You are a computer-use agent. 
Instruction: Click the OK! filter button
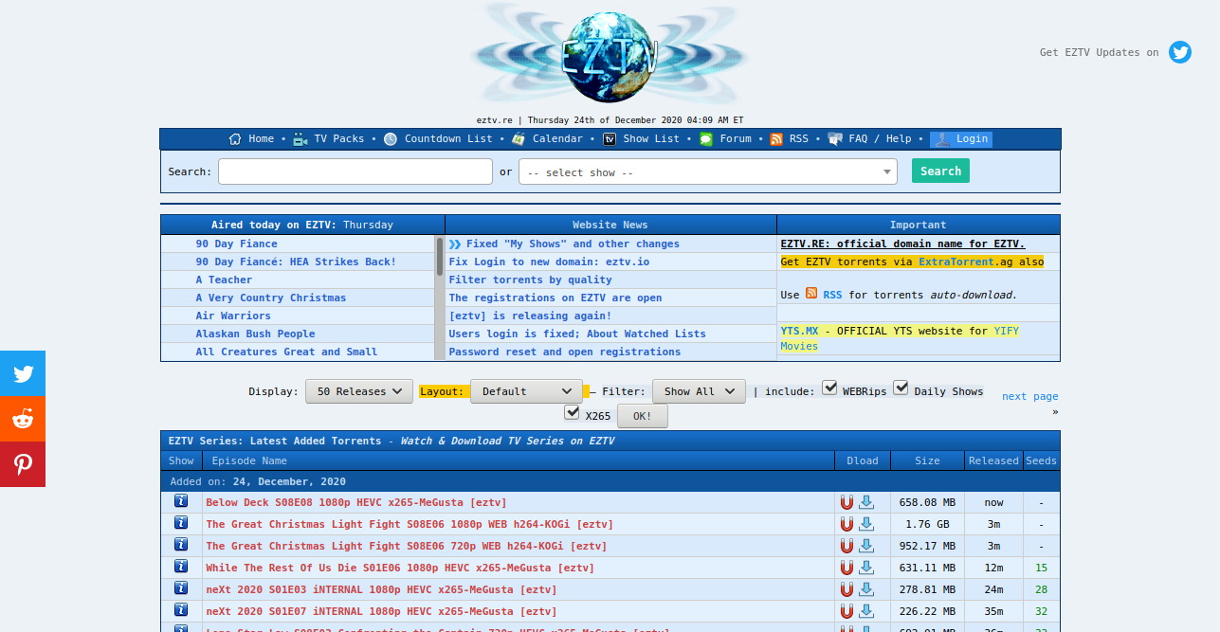tap(643, 416)
